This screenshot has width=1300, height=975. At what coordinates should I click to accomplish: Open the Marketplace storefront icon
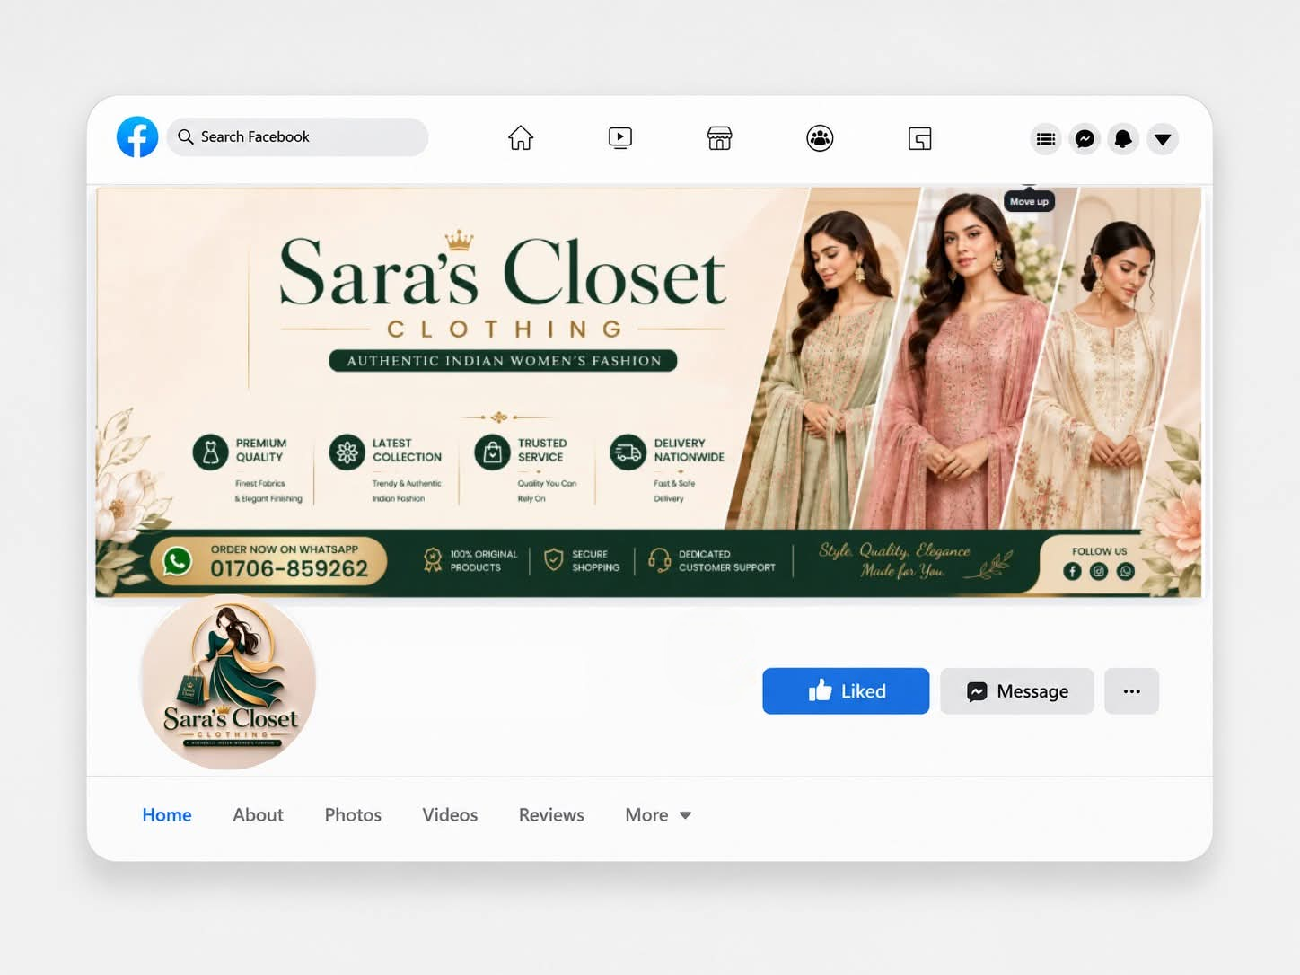tap(720, 138)
